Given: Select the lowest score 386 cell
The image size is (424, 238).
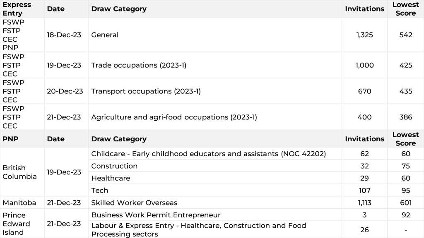Looking at the screenshot, I should click(x=405, y=117).
